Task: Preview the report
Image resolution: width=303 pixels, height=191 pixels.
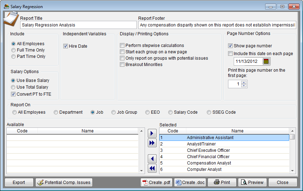Action: (252, 182)
